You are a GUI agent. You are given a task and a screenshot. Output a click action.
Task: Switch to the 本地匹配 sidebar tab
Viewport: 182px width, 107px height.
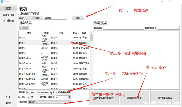coord(8,15)
